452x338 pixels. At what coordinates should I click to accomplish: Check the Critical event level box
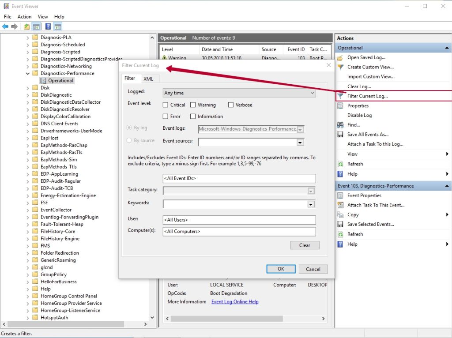pos(165,105)
